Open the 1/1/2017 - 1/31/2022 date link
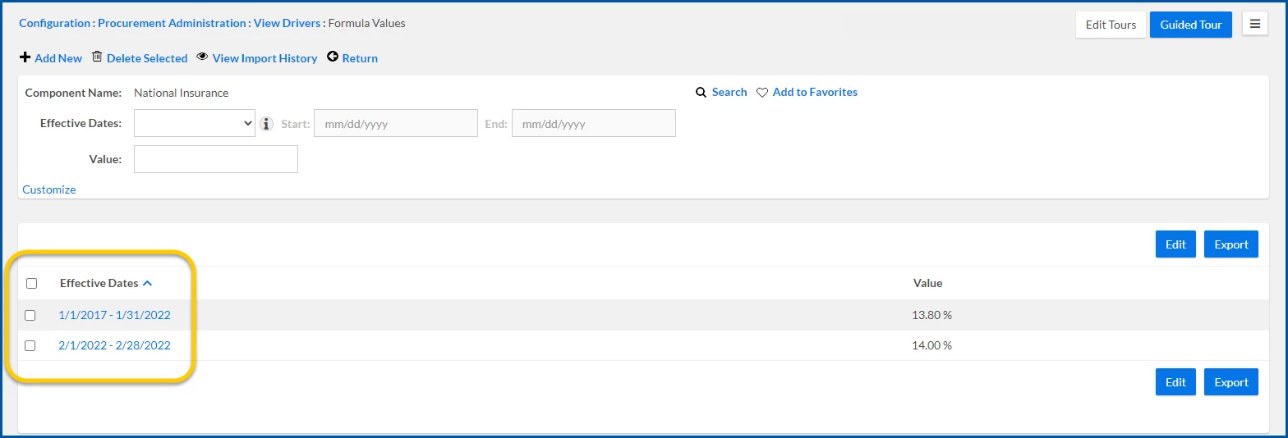The width and height of the screenshot is (1288, 438). 114,315
